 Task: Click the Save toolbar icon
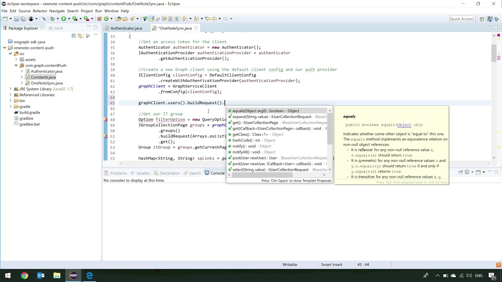(16, 19)
